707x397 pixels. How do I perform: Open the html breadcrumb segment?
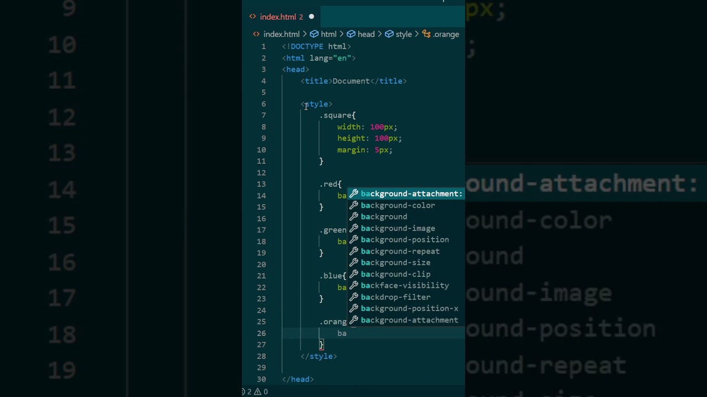329,34
